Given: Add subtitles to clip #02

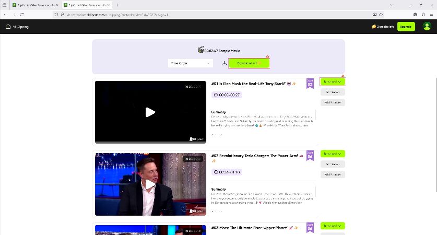Looking at the screenshot, I should coord(333,174).
